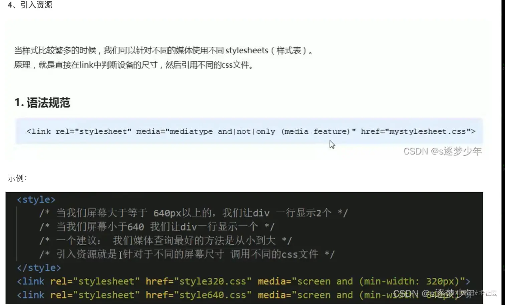Click the opening <style> tag in code
This screenshot has width=505, height=305.
point(36,200)
